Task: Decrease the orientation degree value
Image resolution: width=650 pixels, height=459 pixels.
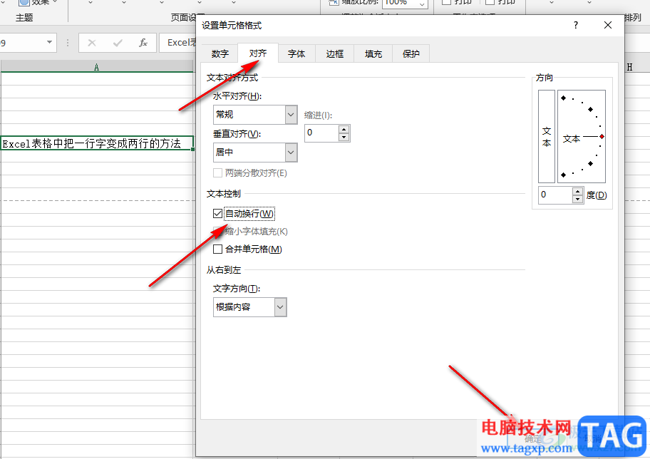Action: tap(578, 199)
